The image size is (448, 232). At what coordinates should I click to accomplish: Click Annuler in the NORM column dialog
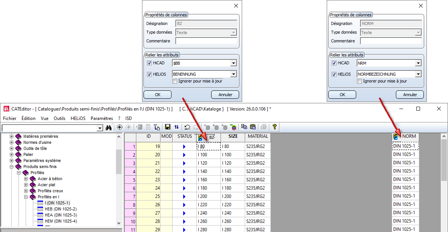[409, 95]
